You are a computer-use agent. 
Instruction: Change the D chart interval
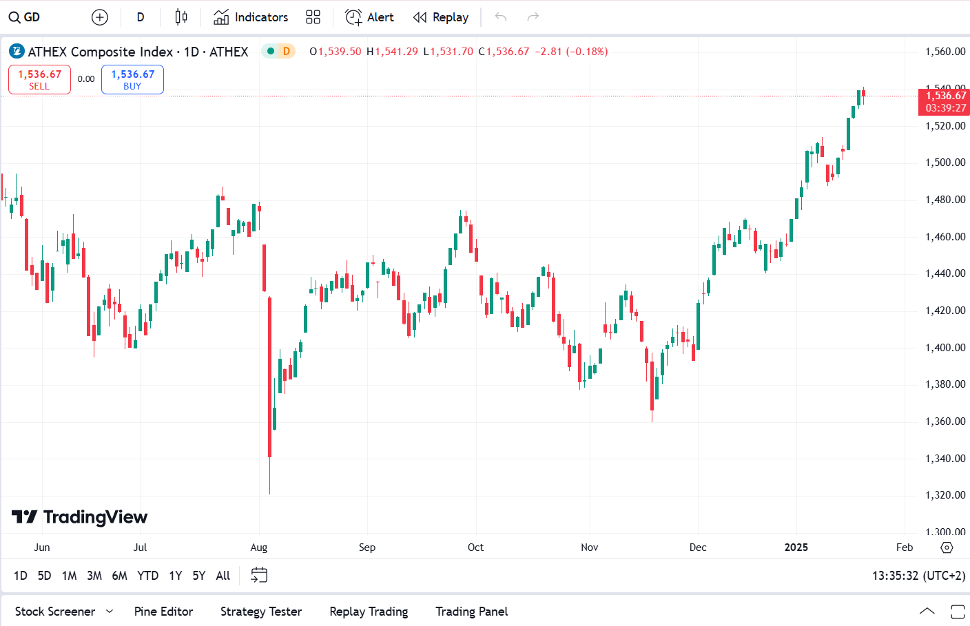[x=141, y=17]
